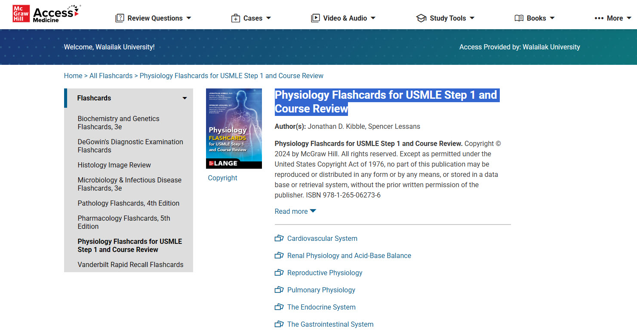Collapse the Flashcards sidebar arrow
The image size is (637, 334).
pyautogui.click(x=185, y=98)
